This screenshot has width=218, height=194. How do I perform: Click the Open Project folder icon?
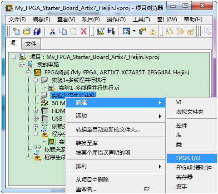coord(27,31)
